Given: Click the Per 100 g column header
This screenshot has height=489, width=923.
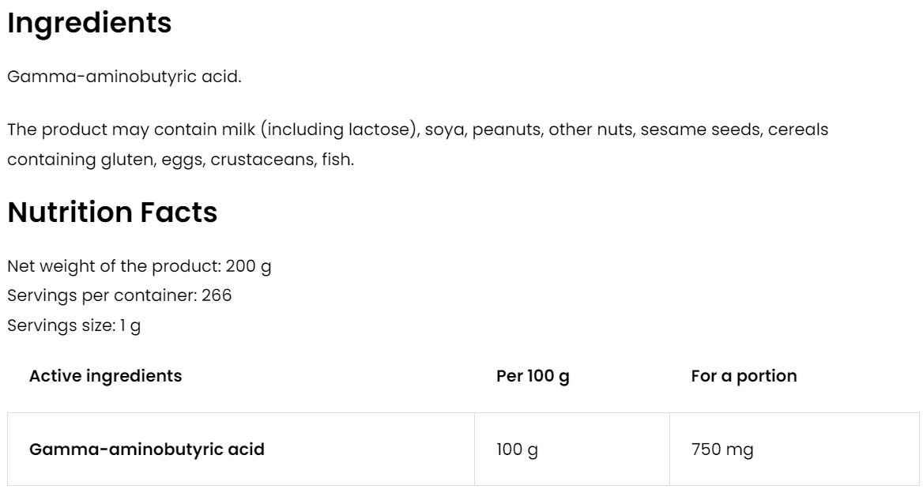Looking at the screenshot, I should (x=533, y=376).
